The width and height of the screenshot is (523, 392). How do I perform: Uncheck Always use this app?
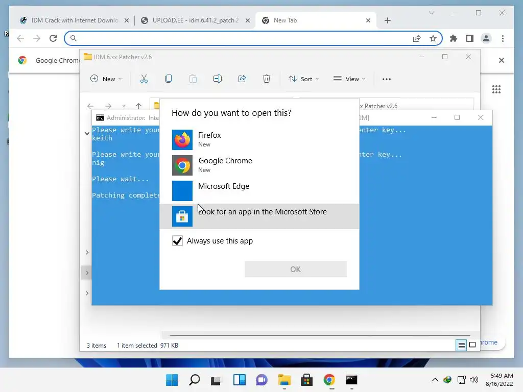pos(177,241)
